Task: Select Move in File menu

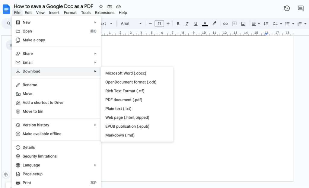Action: point(56,94)
